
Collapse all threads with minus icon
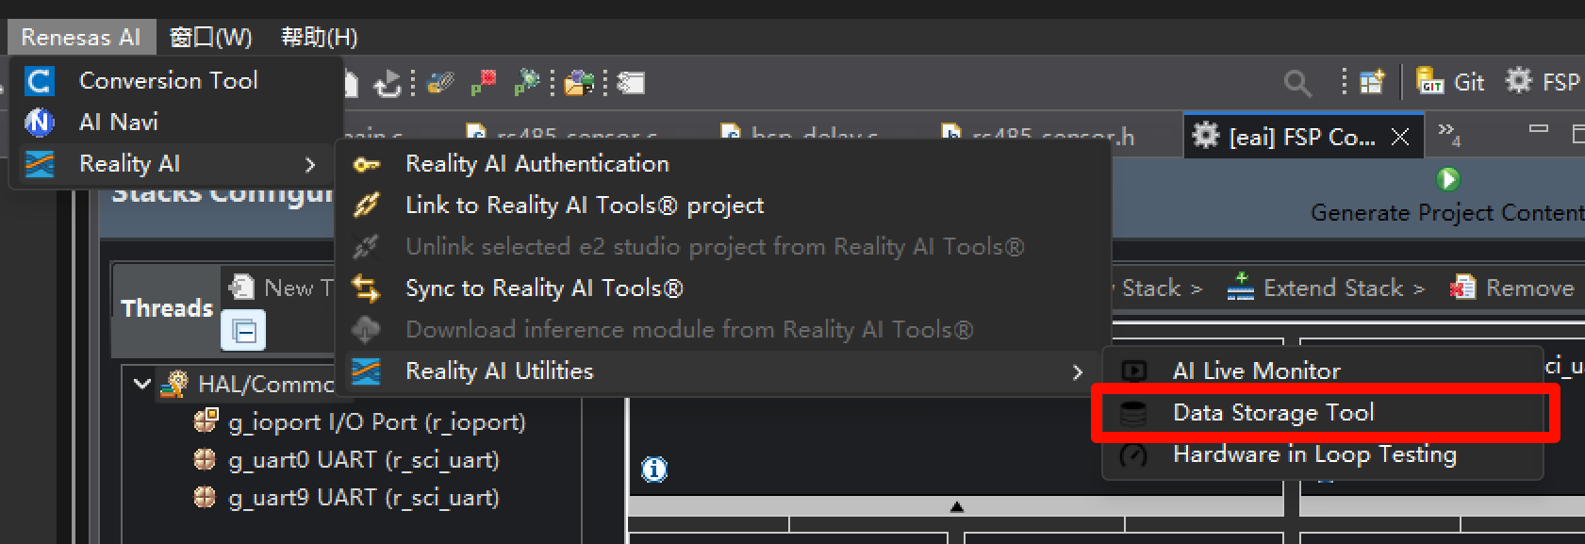click(243, 332)
